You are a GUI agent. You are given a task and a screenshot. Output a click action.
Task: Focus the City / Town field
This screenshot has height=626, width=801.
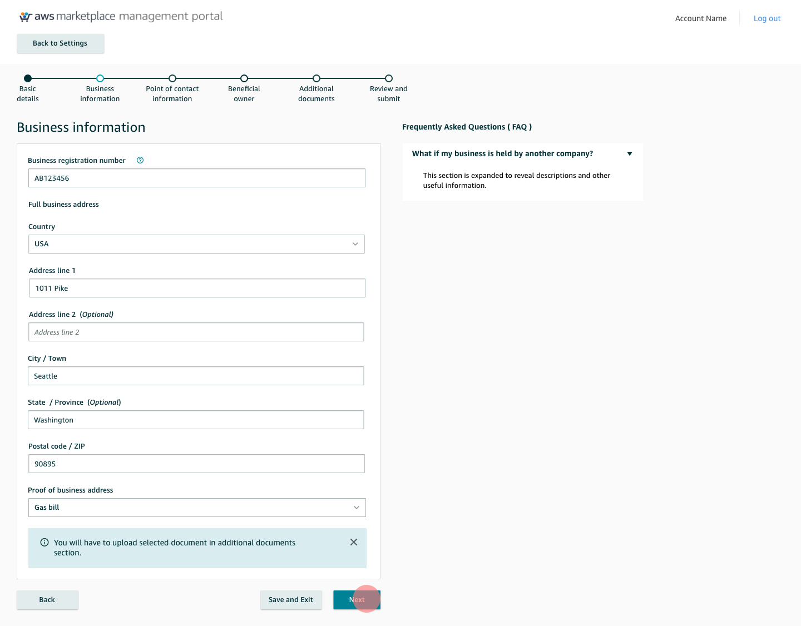(x=196, y=376)
